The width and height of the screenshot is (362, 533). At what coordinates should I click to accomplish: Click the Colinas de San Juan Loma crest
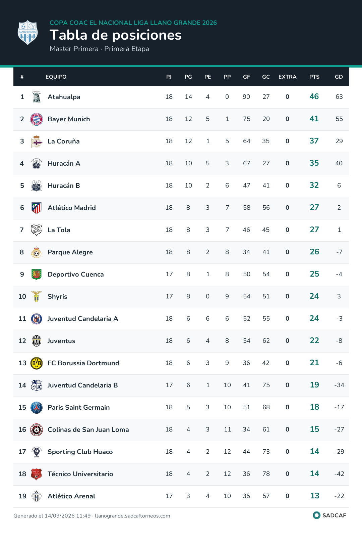37,430
